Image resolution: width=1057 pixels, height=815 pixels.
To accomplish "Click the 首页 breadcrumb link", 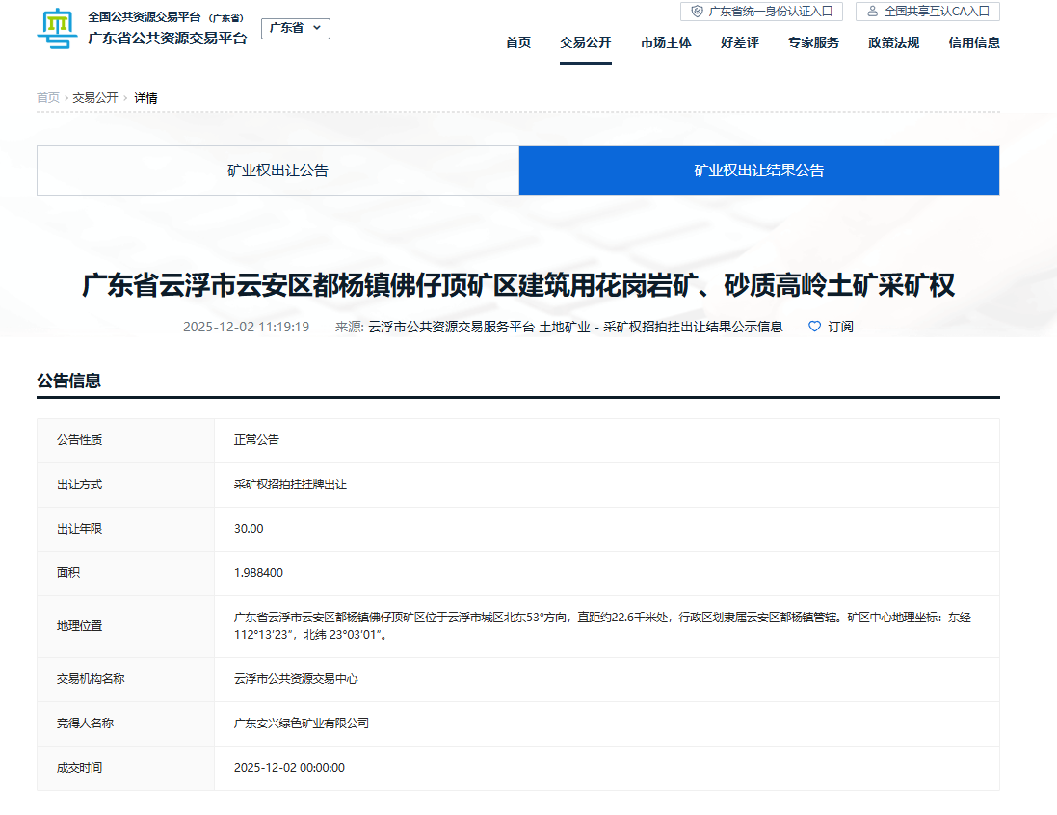I will [48, 98].
